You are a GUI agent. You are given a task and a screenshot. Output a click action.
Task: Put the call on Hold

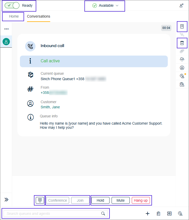(x=100, y=200)
